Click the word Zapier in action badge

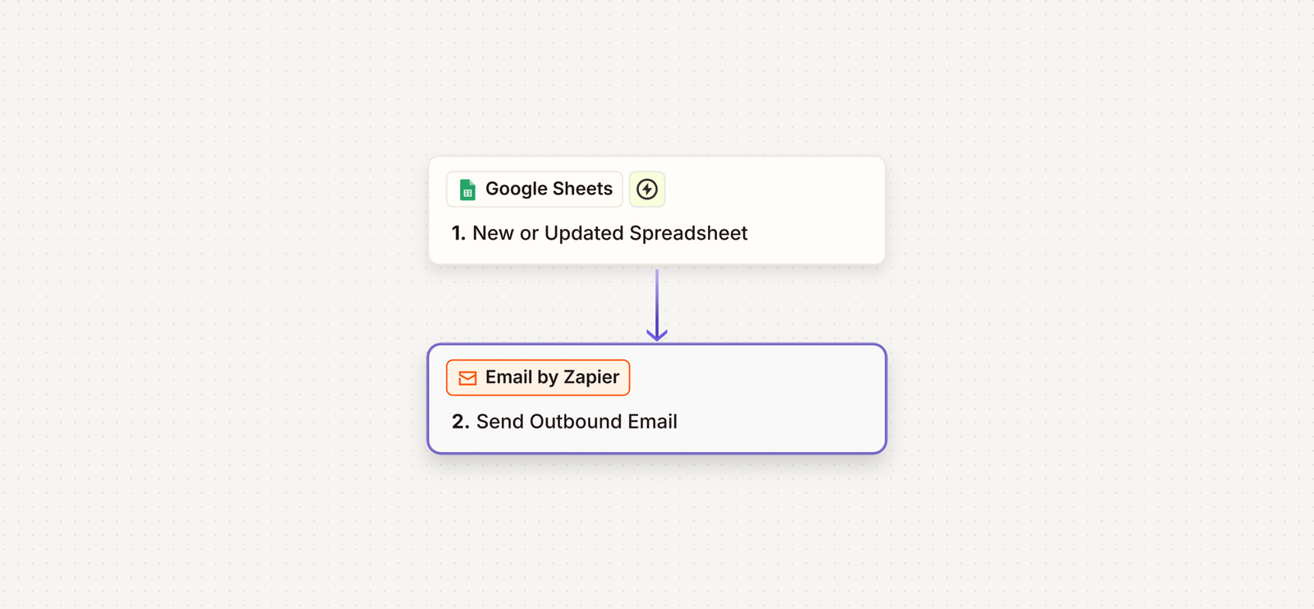[x=591, y=378]
